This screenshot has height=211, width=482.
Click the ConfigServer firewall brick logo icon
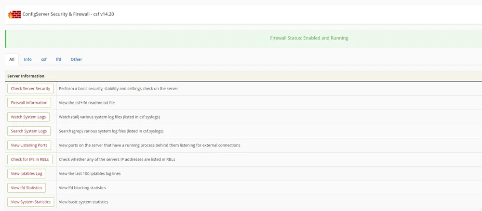(x=14, y=14)
